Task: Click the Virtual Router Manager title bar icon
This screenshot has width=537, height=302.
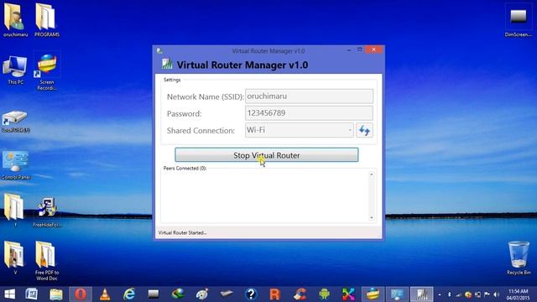Action: (x=159, y=50)
